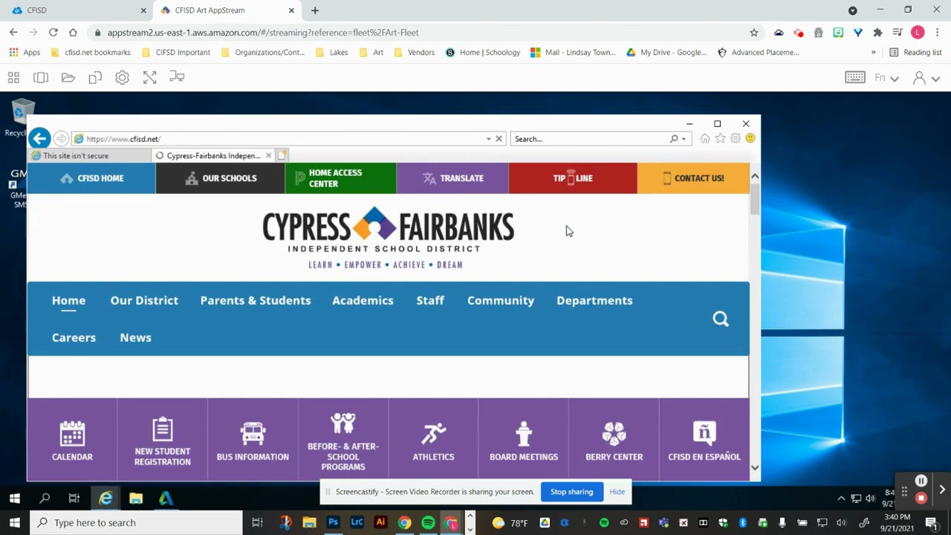Open the Community menu
Screen dimensions: 951x535
[x=501, y=300]
